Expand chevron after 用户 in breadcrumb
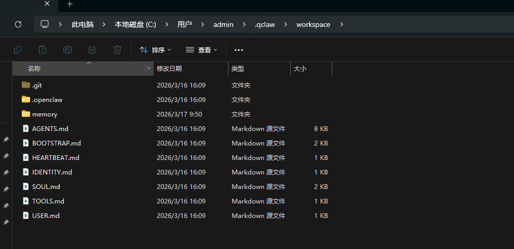514x249 pixels. pos(202,24)
